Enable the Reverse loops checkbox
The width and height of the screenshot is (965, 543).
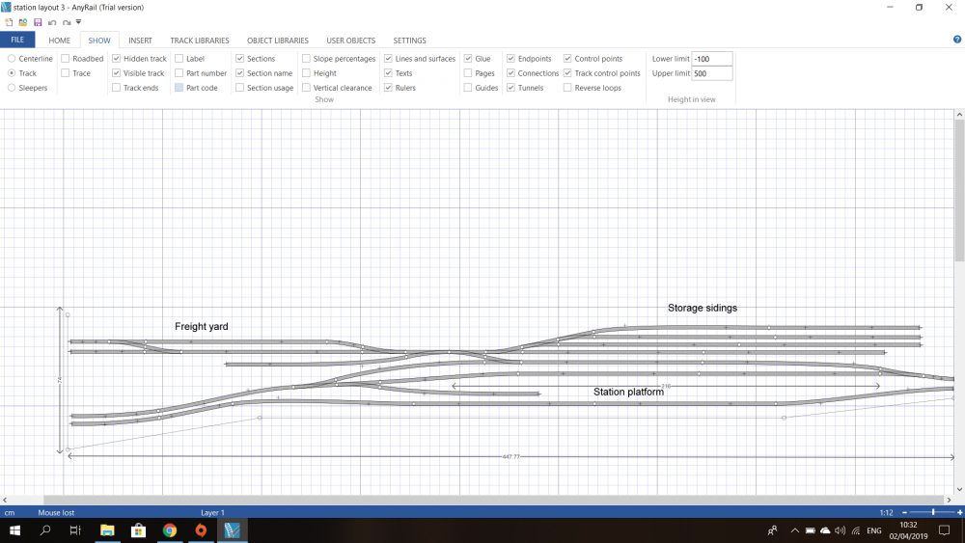pyautogui.click(x=567, y=88)
